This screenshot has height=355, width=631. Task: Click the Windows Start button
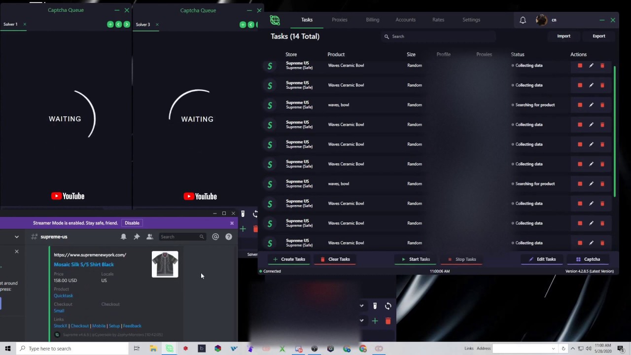point(7,349)
